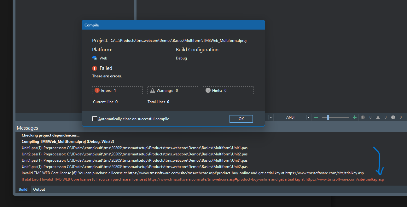Image resolution: width=407 pixels, height=207 pixels.
Task: Select first Unit2.pas(1) Preprocessor message
Action: point(135,154)
